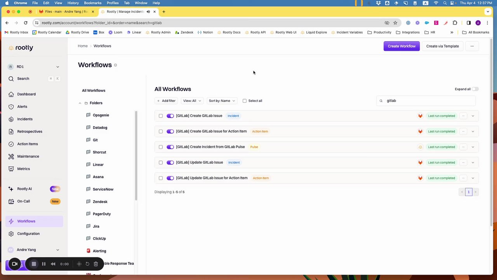This screenshot has height=280, width=497.
Task: Collapse the Folders tree
Action: click(x=80, y=103)
